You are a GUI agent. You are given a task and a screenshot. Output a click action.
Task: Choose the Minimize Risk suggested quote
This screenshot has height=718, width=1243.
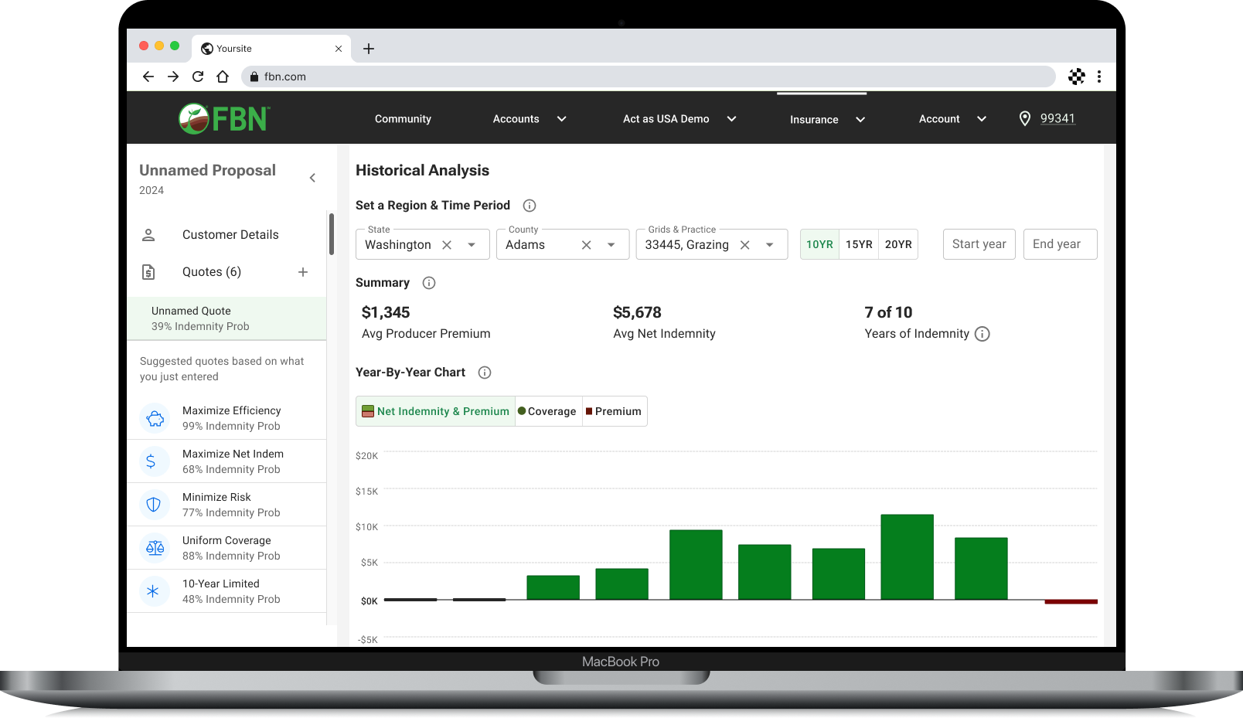click(226, 505)
